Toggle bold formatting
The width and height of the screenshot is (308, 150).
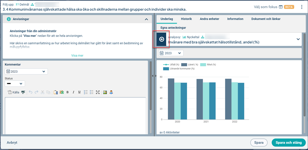pos(67,92)
